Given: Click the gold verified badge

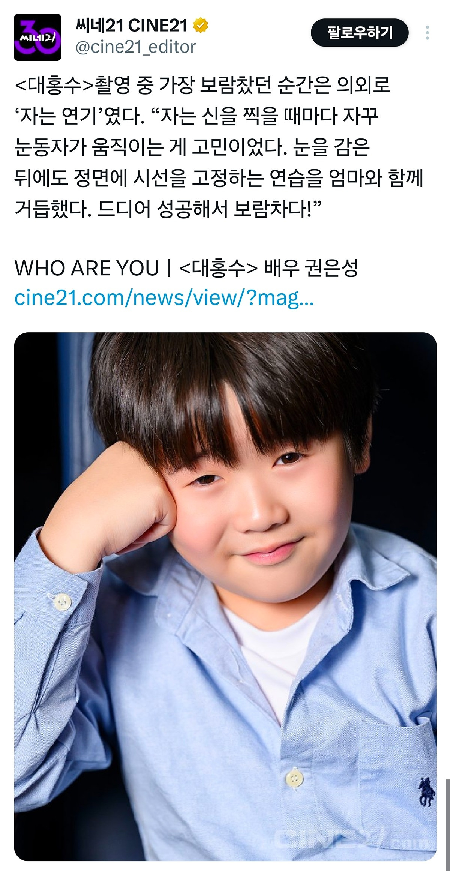Looking at the screenshot, I should click(201, 26).
